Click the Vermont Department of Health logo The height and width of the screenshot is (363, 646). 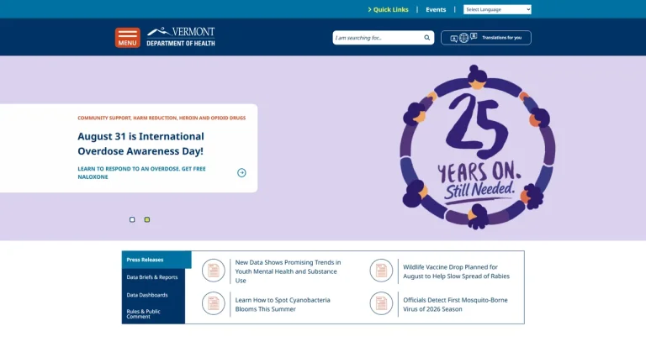coord(181,37)
